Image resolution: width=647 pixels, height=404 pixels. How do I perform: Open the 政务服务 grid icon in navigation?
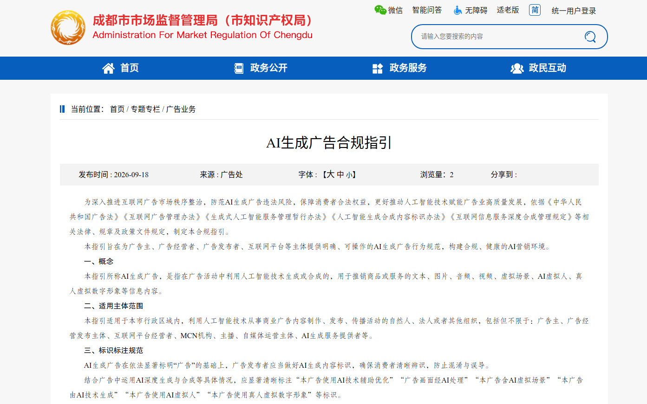tap(378, 69)
